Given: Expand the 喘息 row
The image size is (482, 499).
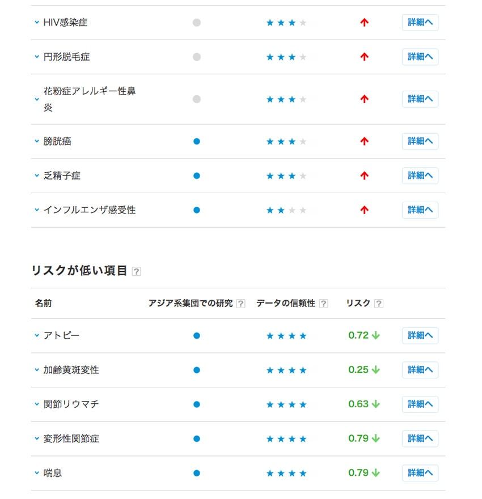Looking at the screenshot, I should 36,473.
